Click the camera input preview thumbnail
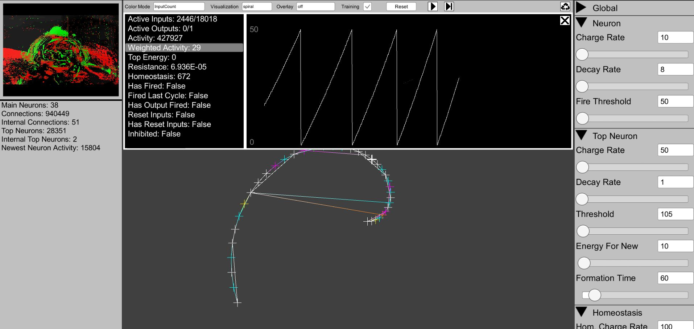Image resolution: width=694 pixels, height=329 pixels. 61,50
